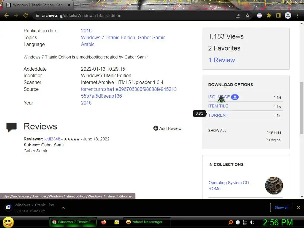Click the Internet Archive HTML5 Uploader 1.6.4 text
Image resolution: width=304 pixels, height=228 pixels.
[122, 83]
